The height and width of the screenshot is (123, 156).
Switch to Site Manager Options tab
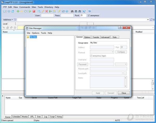tap(87, 37)
